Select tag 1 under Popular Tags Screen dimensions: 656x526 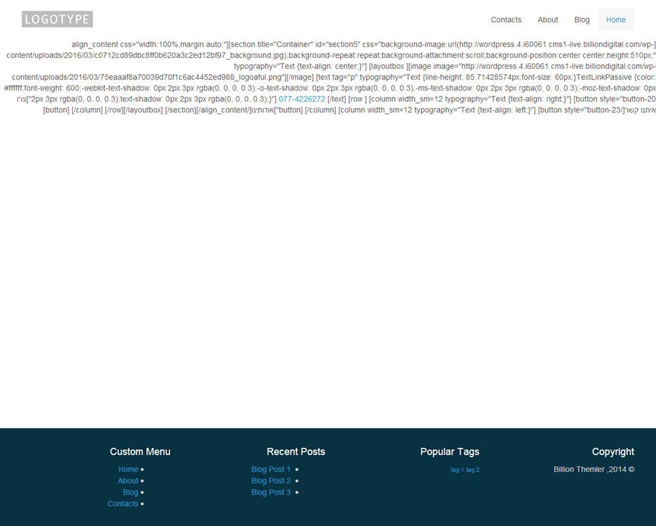point(457,470)
